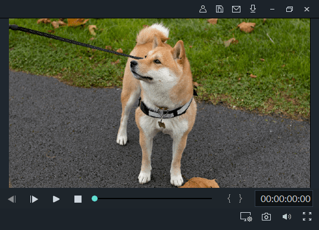
Task: Open preview display settings icon
Action: pos(246,216)
